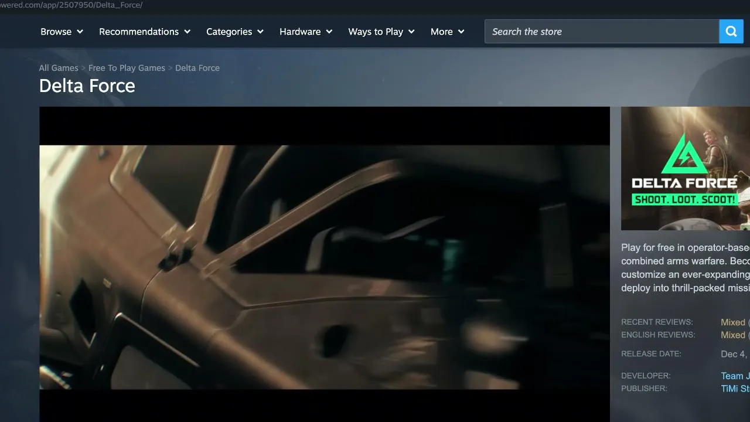Open the developer link starting with Team
This screenshot has height=422, width=750.
pyautogui.click(x=735, y=376)
